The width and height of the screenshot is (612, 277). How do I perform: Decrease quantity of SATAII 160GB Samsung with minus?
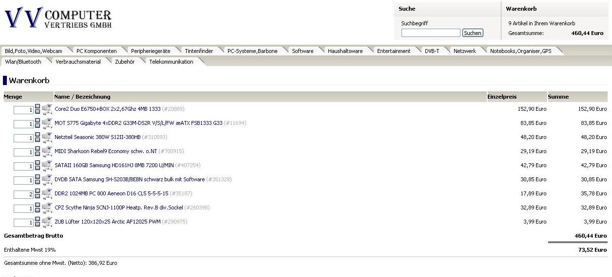(38, 168)
